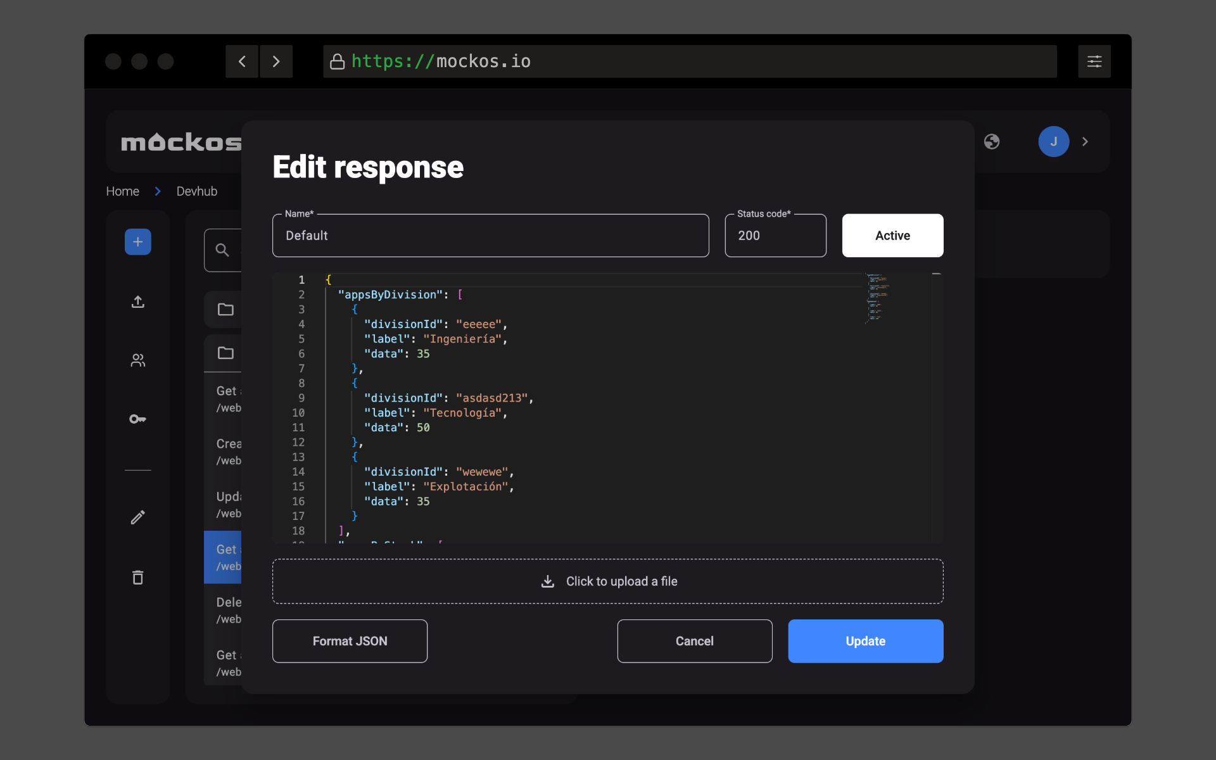1216x760 pixels.
Task: Click the globe language icon
Action: (992, 142)
